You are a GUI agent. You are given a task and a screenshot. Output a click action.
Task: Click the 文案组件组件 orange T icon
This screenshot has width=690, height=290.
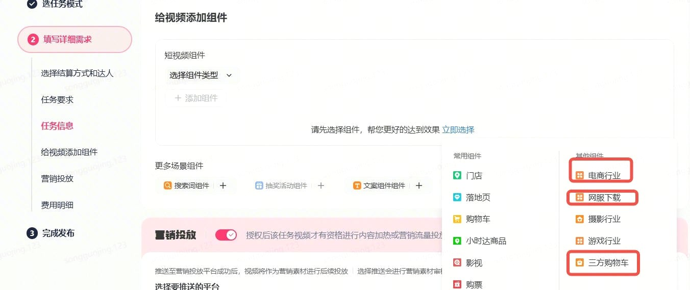357,186
